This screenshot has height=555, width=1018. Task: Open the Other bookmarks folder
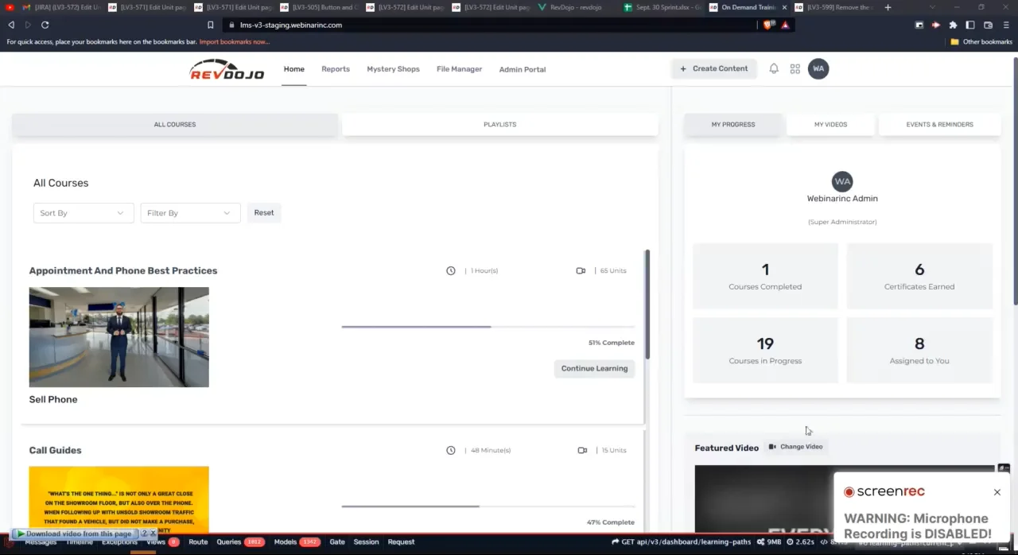981,41
